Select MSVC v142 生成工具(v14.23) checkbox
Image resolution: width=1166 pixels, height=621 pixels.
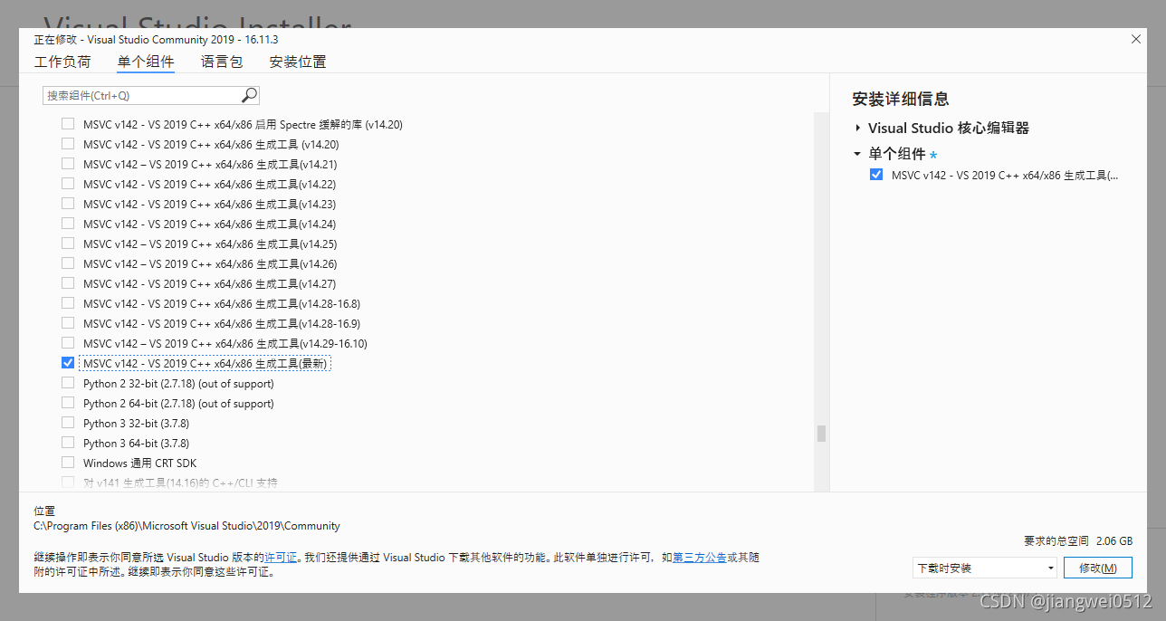coord(68,204)
